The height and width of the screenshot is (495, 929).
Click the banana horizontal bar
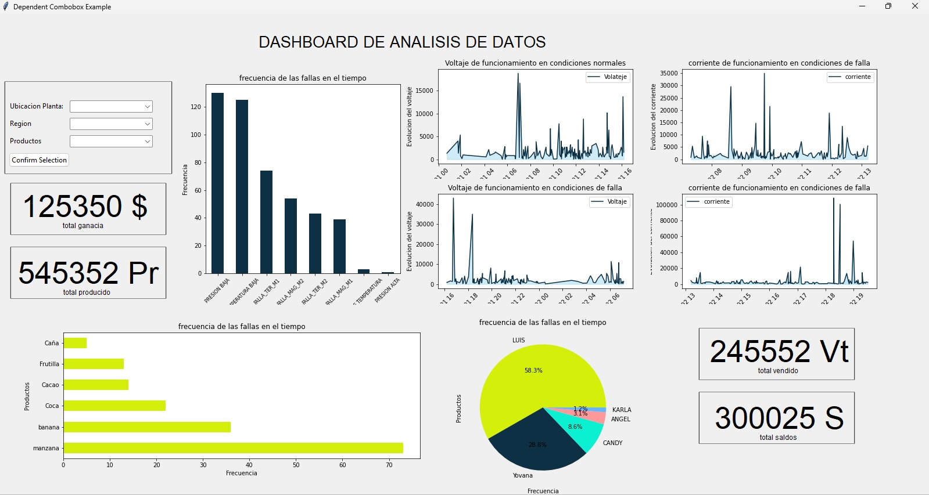coord(146,427)
